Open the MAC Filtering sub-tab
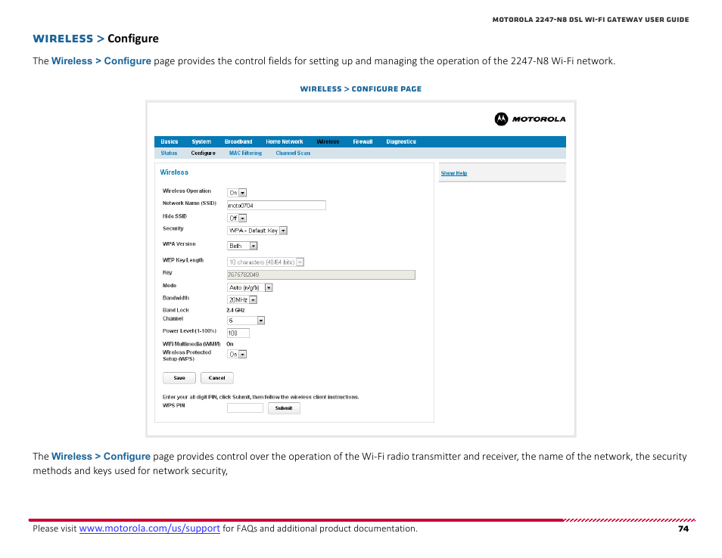 [x=245, y=153]
